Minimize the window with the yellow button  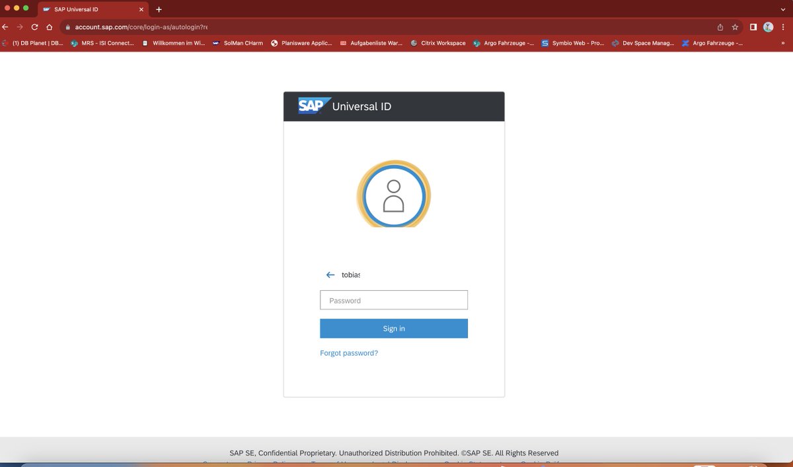(x=17, y=8)
